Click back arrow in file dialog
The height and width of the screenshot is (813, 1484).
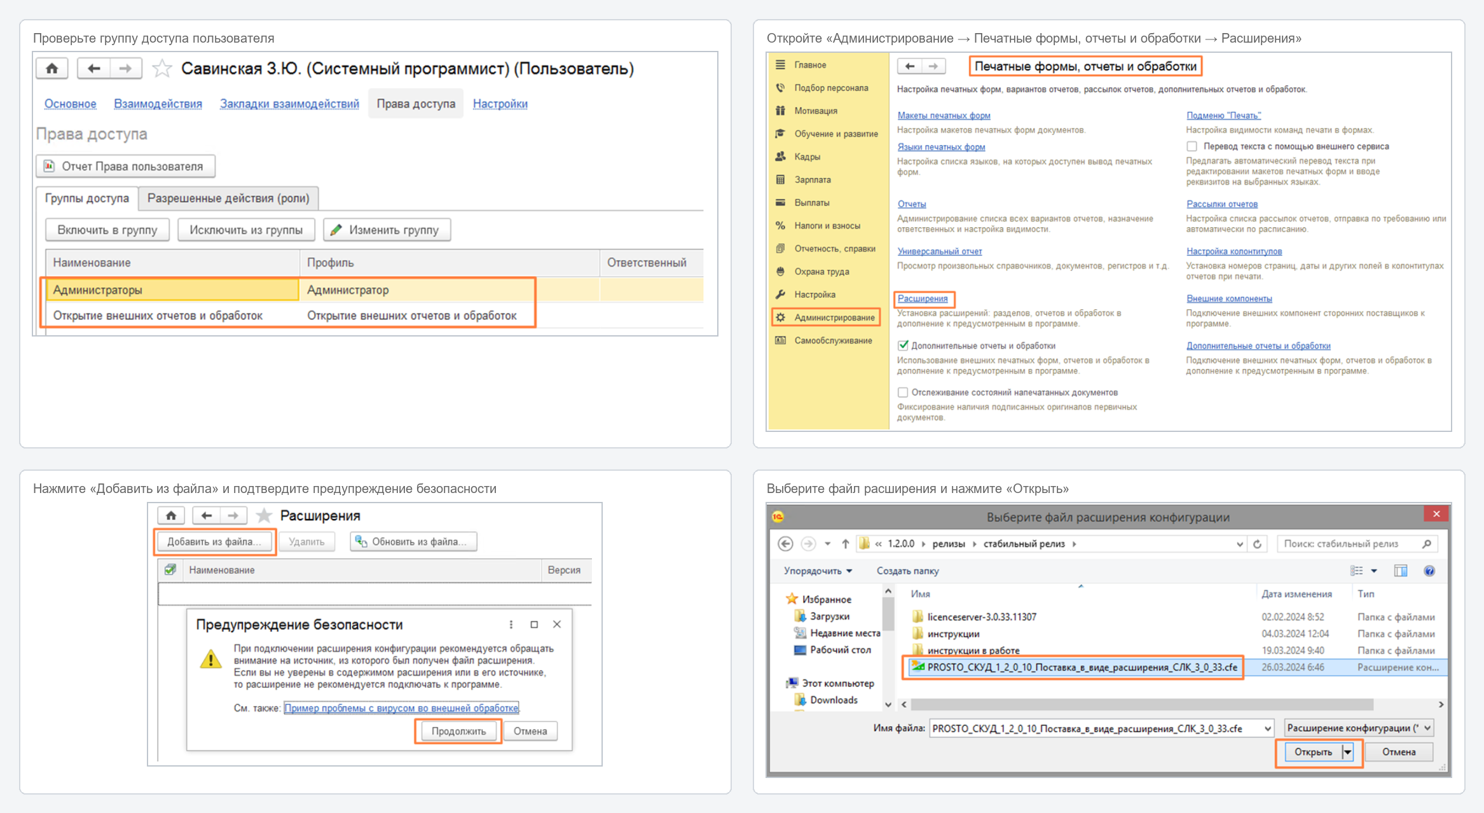(785, 544)
